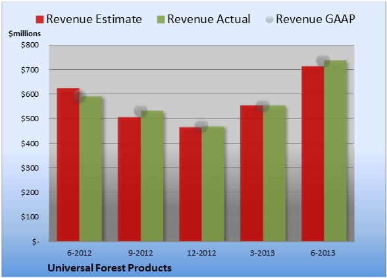Click the '12-2012' x-axis label

(x=201, y=253)
